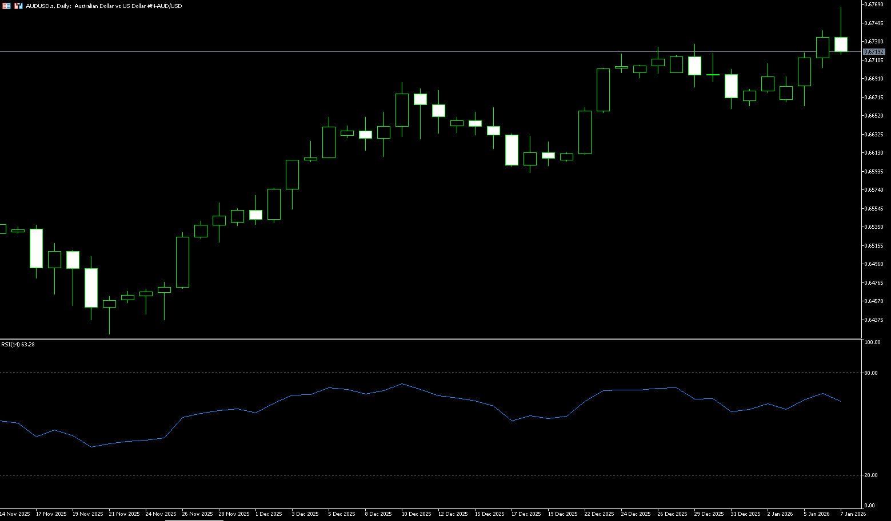Viewport: 891px width, 521px height.
Task: Click the horizontal scrollbar thumb at bottom
Action: (x=194, y=520)
